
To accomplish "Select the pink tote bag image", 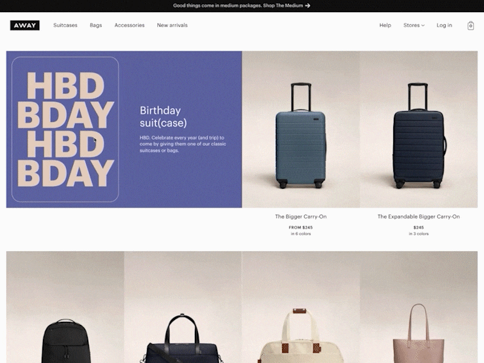I will pos(419,307).
